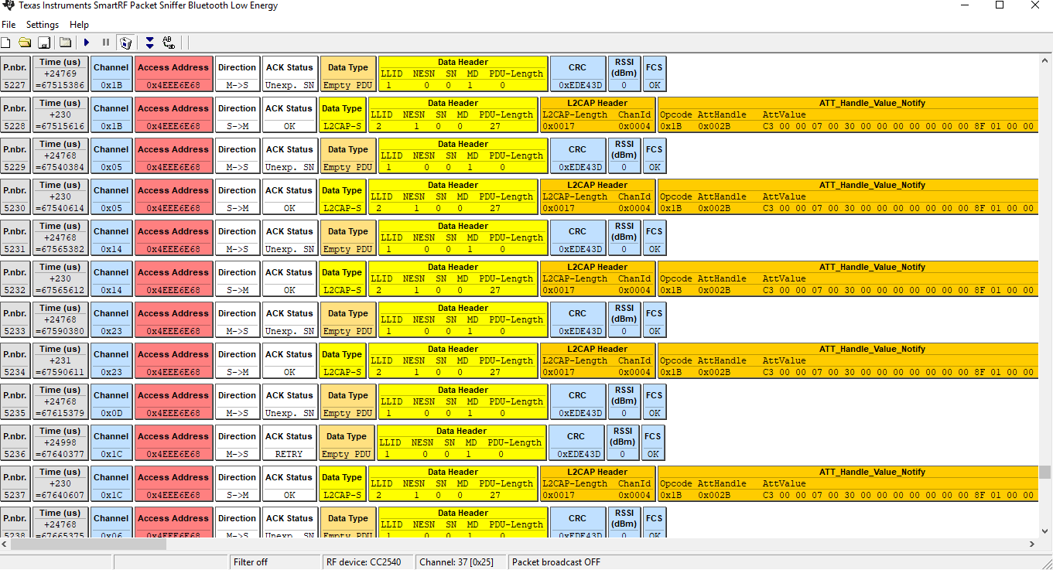Click the ACK Status Unexp. SN cell of packet 5227

point(289,74)
